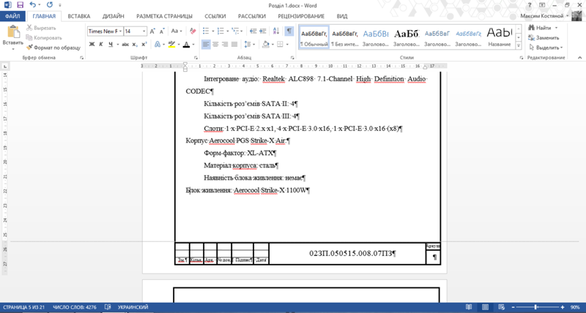586x313 pixels.
Task: Toggle italic К formatting
Action: [101, 45]
